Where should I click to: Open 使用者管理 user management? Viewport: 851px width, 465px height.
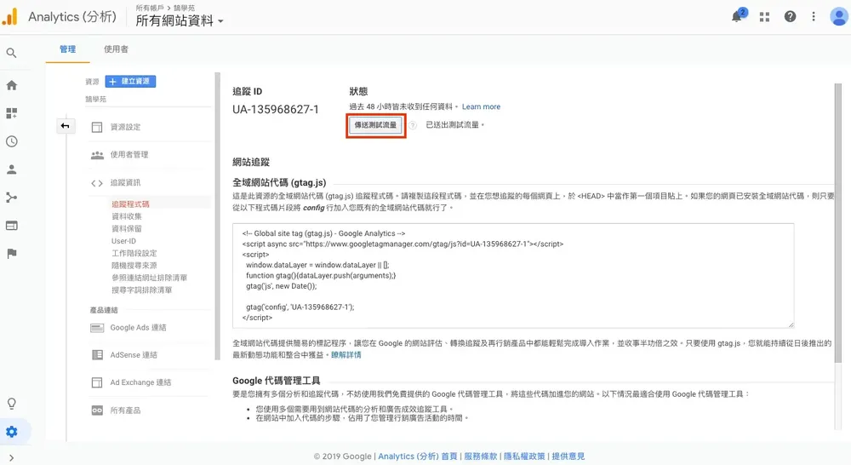click(x=129, y=155)
